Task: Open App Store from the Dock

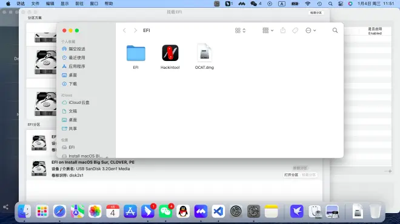Action: [x=130, y=211]
